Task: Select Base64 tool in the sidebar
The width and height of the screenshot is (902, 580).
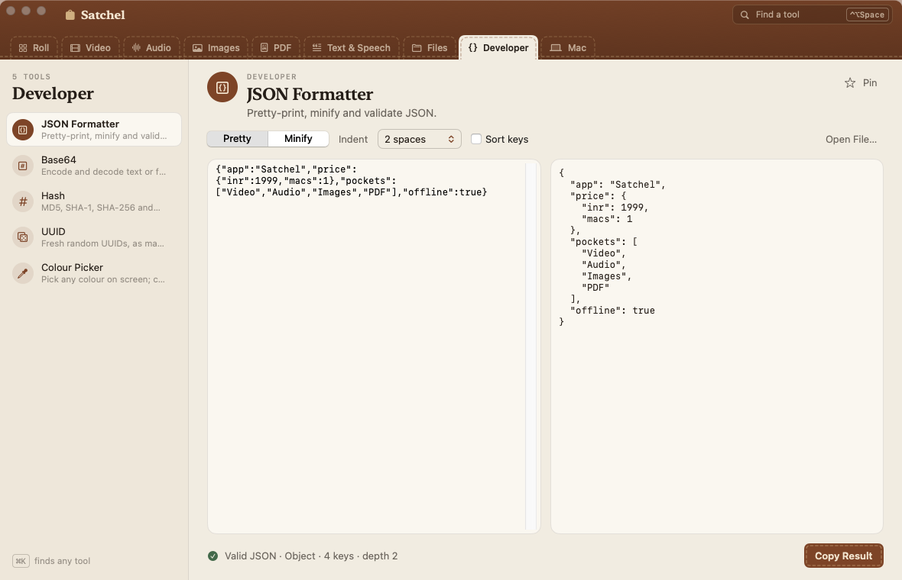Action: [94, 166]
